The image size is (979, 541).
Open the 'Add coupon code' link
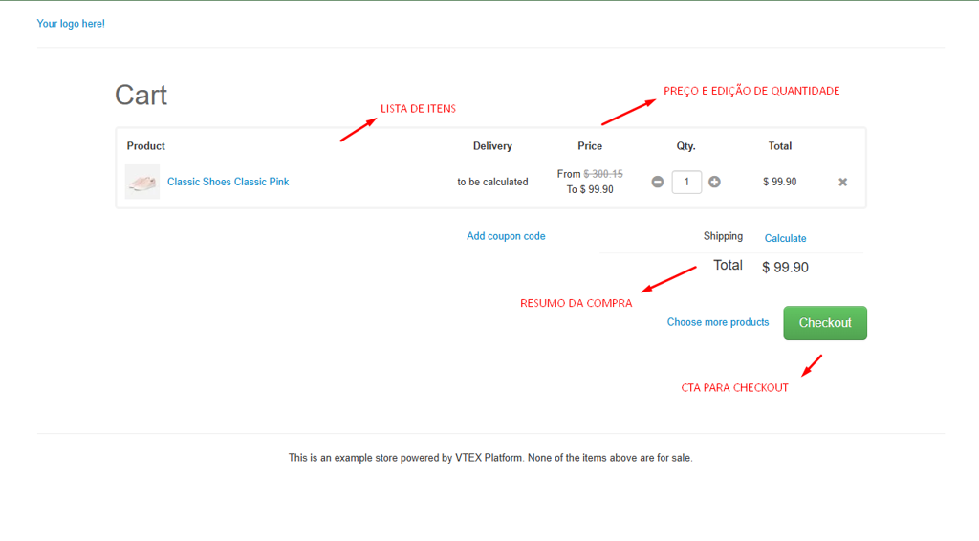[506, 236]
